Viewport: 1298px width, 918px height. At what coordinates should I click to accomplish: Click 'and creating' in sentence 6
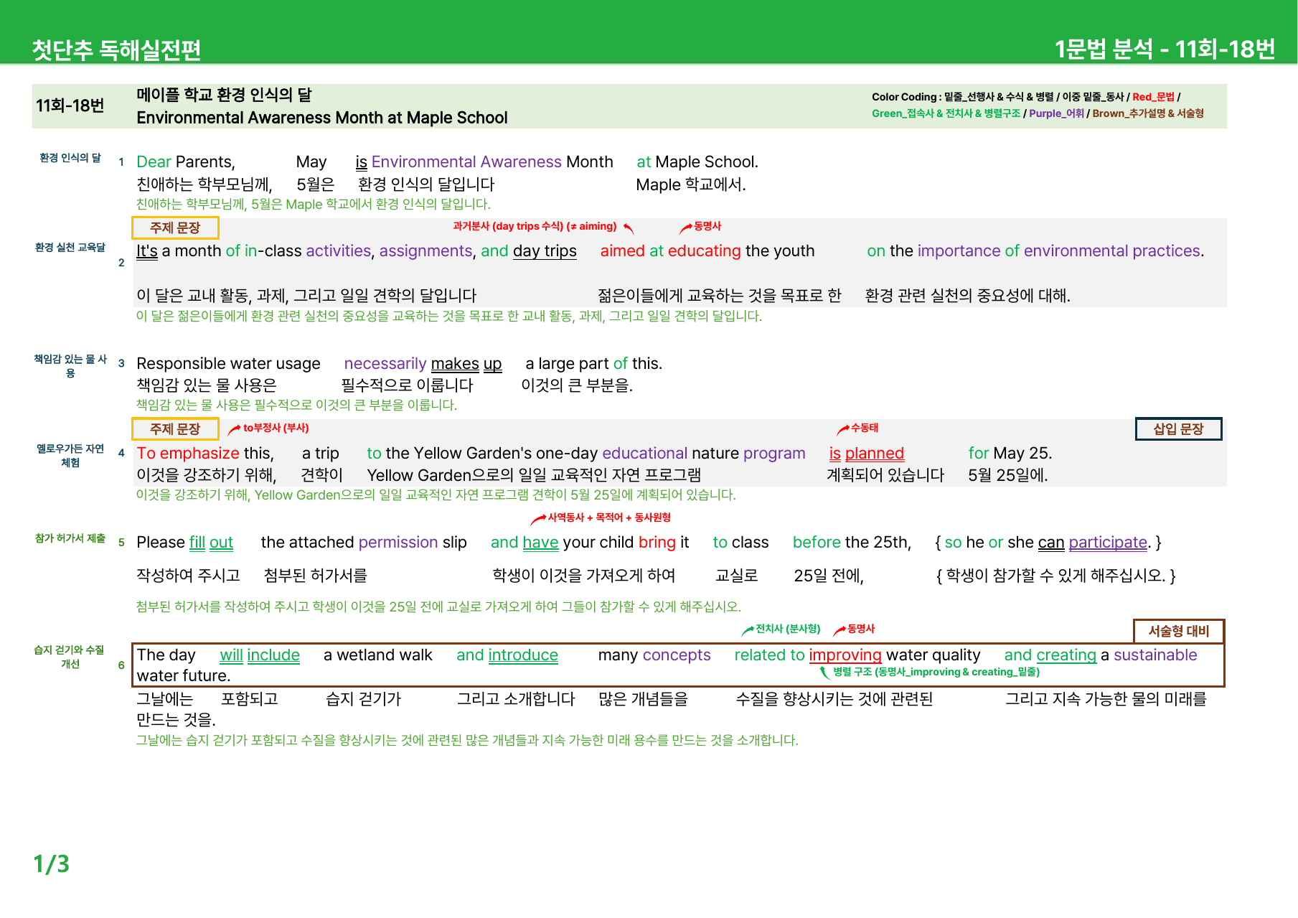(1050, 655)
